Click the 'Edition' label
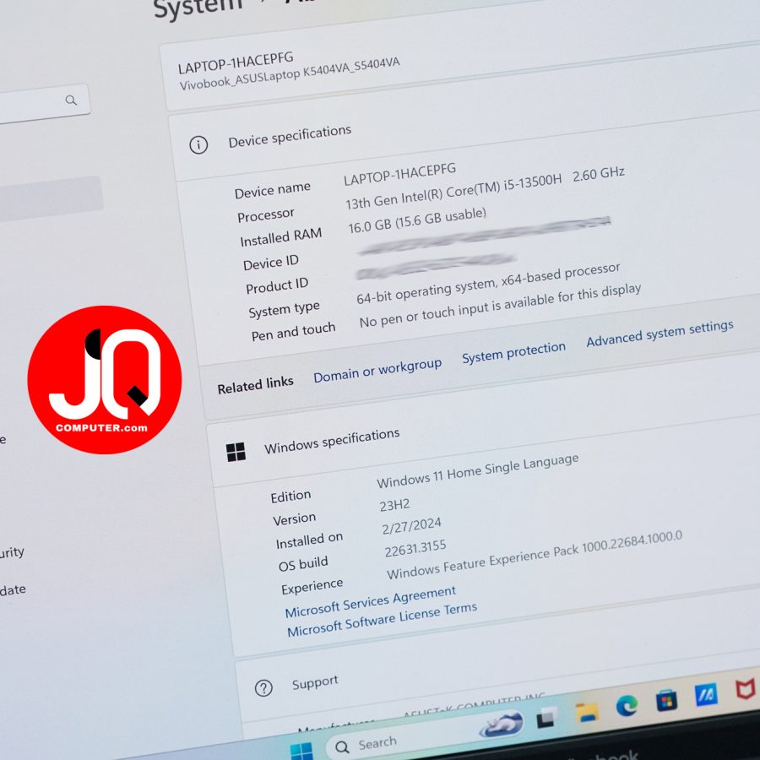 [x=290, y=497]
